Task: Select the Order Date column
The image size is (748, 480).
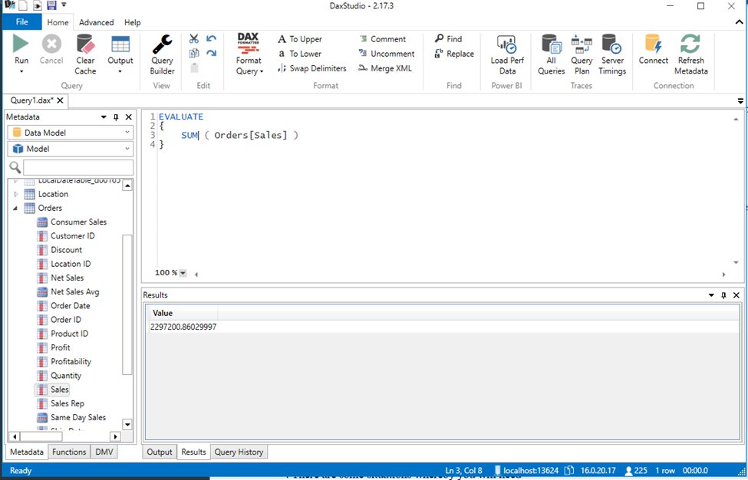Action: point(70,305)
